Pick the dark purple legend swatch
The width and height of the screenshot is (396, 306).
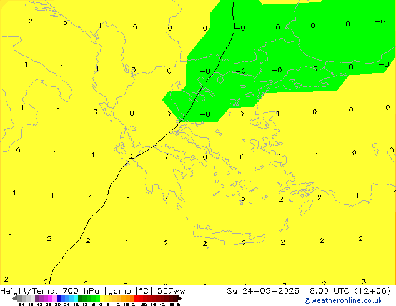pos(37,298)
